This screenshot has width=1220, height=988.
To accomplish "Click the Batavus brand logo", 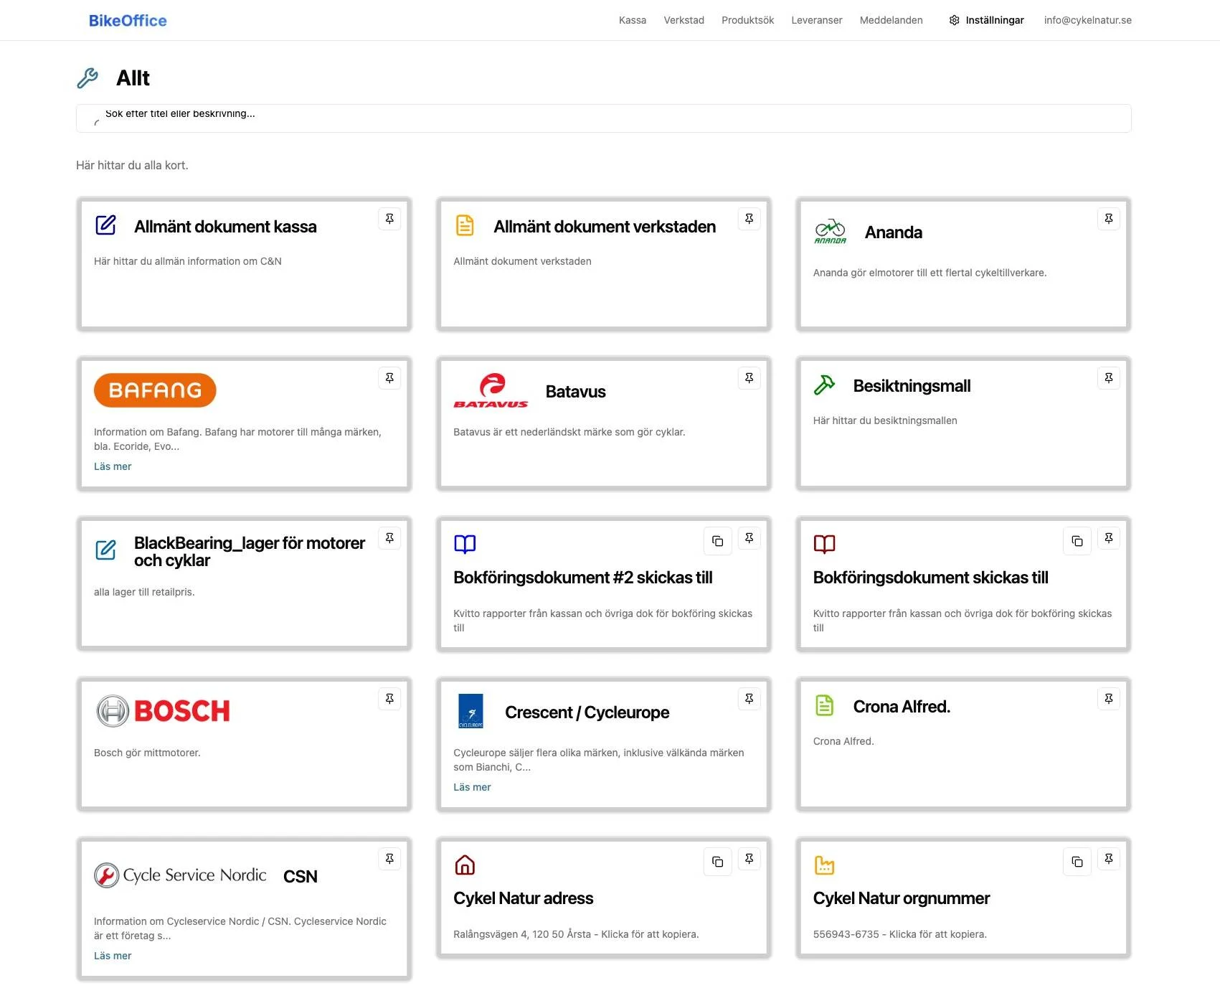I will pyautogui.click(x=491, y=391).
